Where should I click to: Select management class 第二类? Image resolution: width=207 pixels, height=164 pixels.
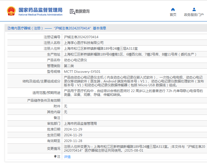(x=69, y=66)
